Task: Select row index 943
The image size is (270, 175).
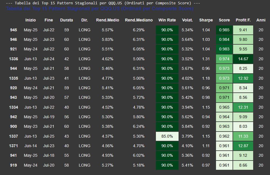Action: click(x=13, y=97)
